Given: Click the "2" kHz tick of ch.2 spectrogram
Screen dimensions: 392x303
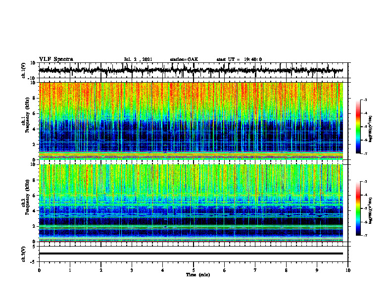Looking at the screenshot, I should (35, 226).
